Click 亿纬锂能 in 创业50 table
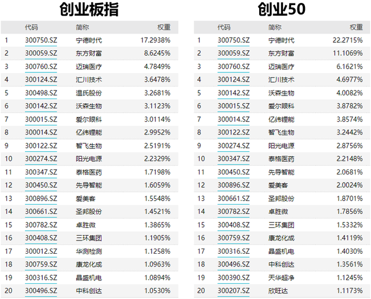This screenshot has height=299, width=371. (281, 119)
